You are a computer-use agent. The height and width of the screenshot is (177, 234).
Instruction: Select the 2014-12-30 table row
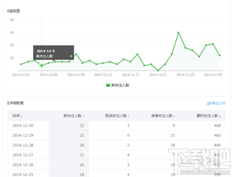click(x=117, y=126)
